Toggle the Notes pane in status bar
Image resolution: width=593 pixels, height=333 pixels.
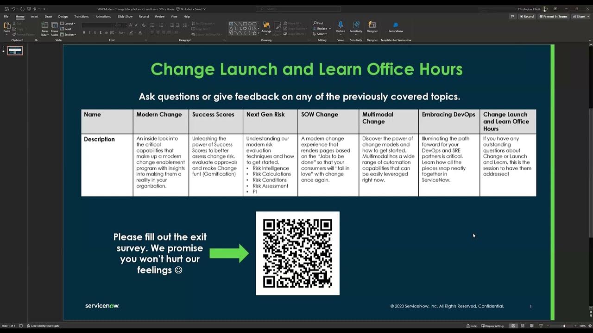pyautogui.click(x=472, y=326)
